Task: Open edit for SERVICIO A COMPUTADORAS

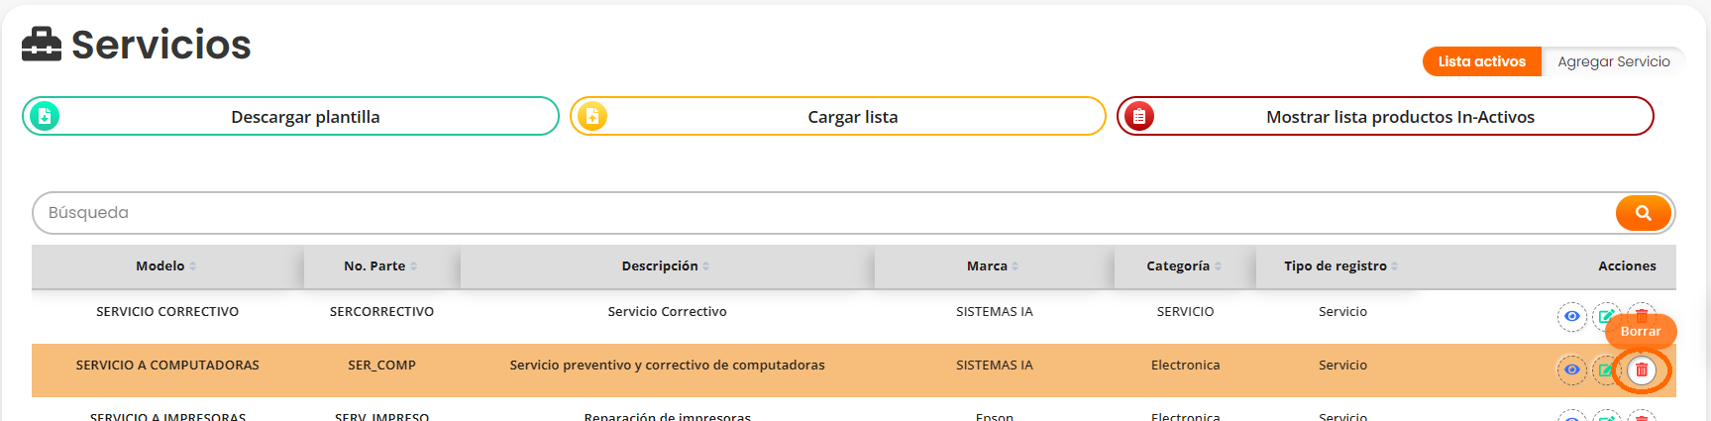Action: 1605,370
